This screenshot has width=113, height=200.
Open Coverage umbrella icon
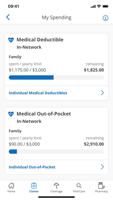[56, 186]
